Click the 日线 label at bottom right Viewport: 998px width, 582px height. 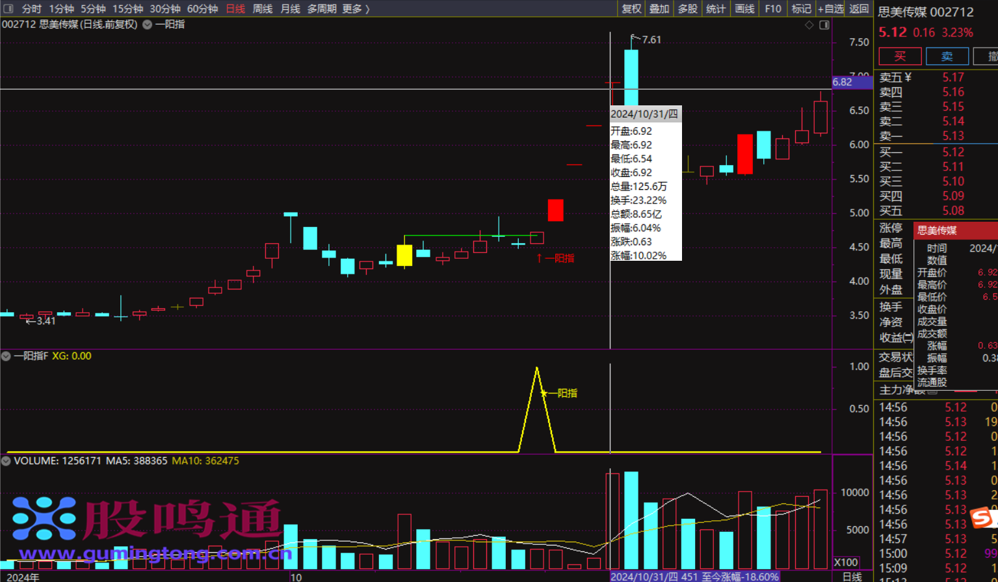click(x=852, y=577)
